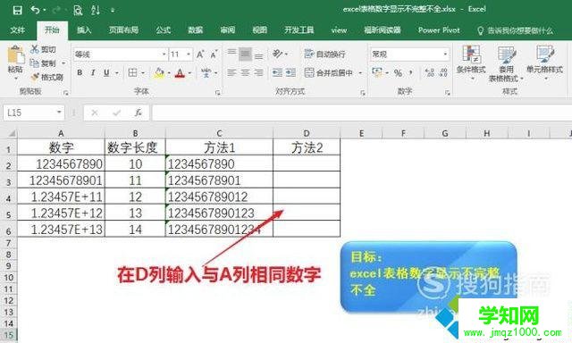Align cell text right
This screenshot has width=572, height=343.
(258, 73)
